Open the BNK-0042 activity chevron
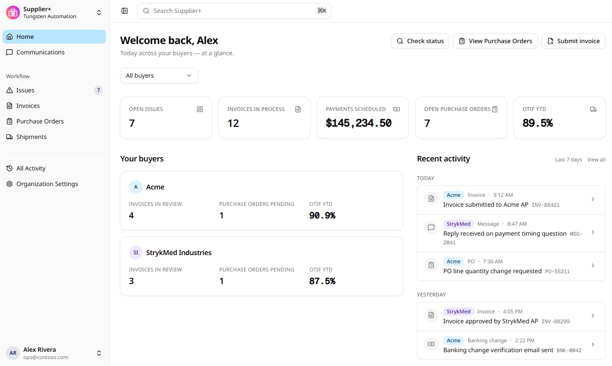The height and width of the screenshot is (366, 612). [x=593, y=344]
